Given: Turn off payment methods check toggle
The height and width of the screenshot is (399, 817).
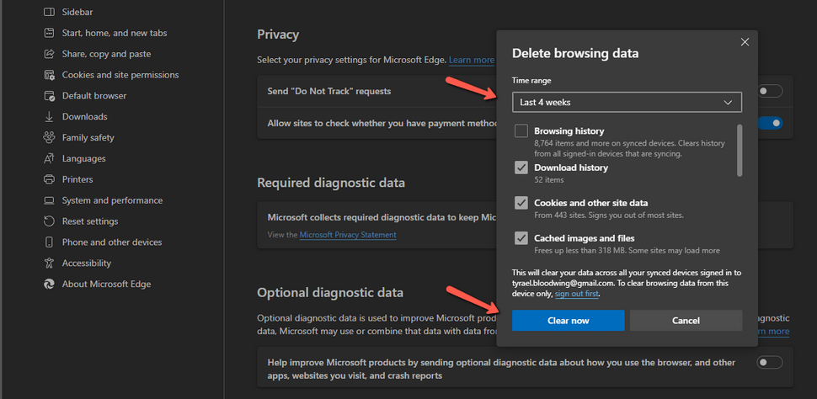Looking at the screenshot, I should (x=770, y=124).
